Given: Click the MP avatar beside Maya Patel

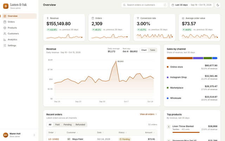Looking at the screenshot, I should (x=69, y=139).
